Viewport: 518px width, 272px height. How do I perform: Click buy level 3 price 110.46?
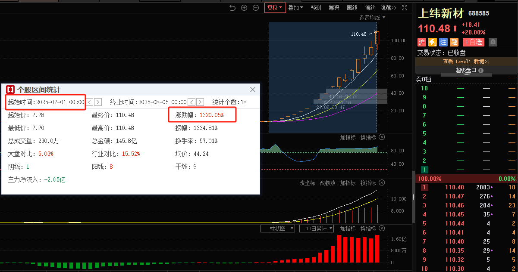click(455, 205)
